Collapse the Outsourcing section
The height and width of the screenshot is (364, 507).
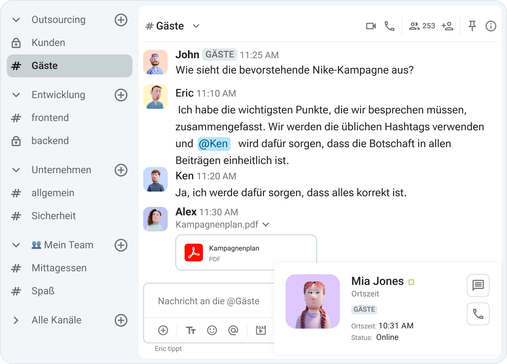pos(16,20)
